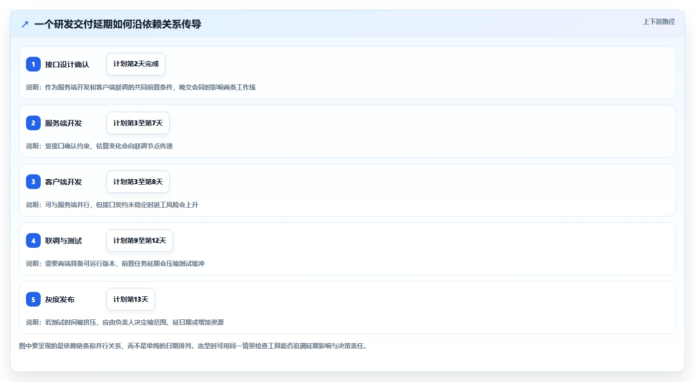Select step number 4 badge
The width and height of the screenshot is (695, 382).
click(33, 240)
